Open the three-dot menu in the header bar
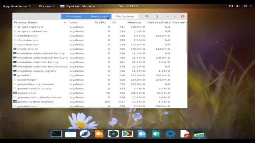The image size is (255, 143). click(x=157, y=16)
